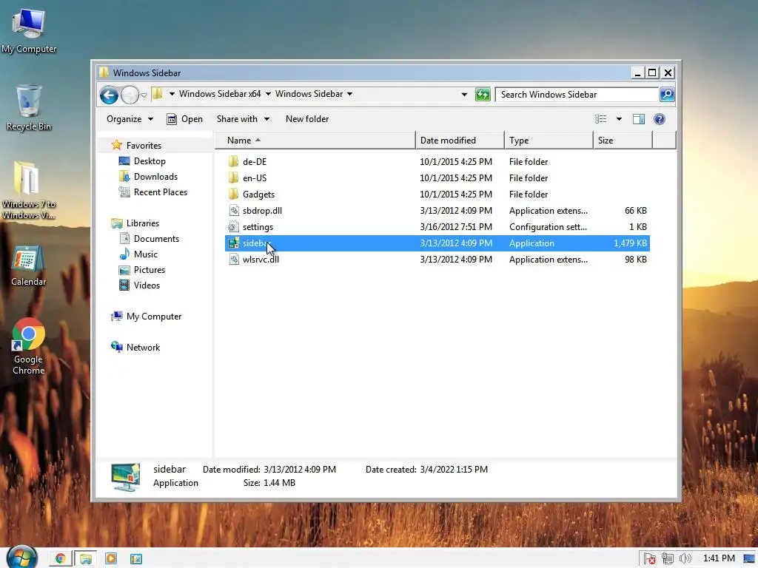Select the en-US folder icon
This screenshot has width=758, height=568.
point(233,177)
